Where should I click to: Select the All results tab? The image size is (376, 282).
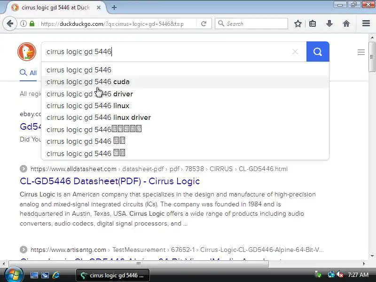(x=28, y=73)
